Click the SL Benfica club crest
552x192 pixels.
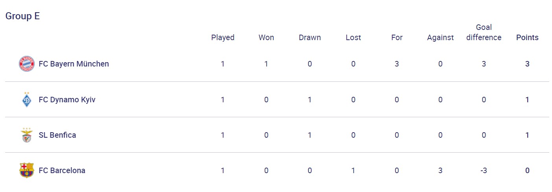tap(27, 135)
